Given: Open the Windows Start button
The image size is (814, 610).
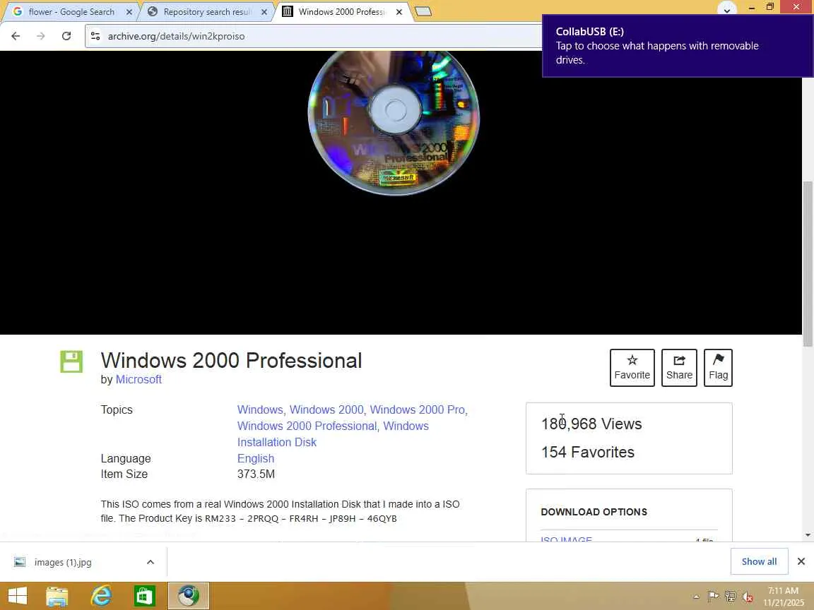Looking at the screenshot, I should pyautogui.click(x=17, y=596).
